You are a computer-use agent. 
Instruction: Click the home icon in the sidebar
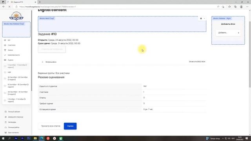(5, 117)
